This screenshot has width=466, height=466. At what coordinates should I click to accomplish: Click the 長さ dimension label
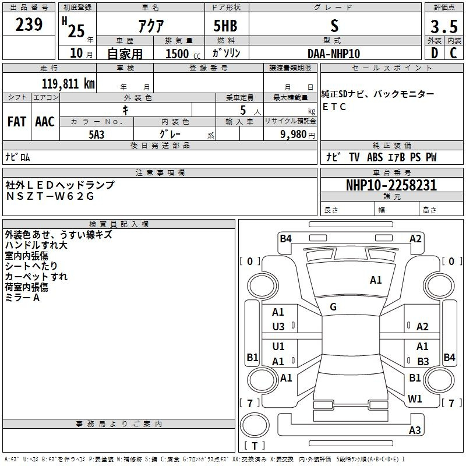point(331,210)
